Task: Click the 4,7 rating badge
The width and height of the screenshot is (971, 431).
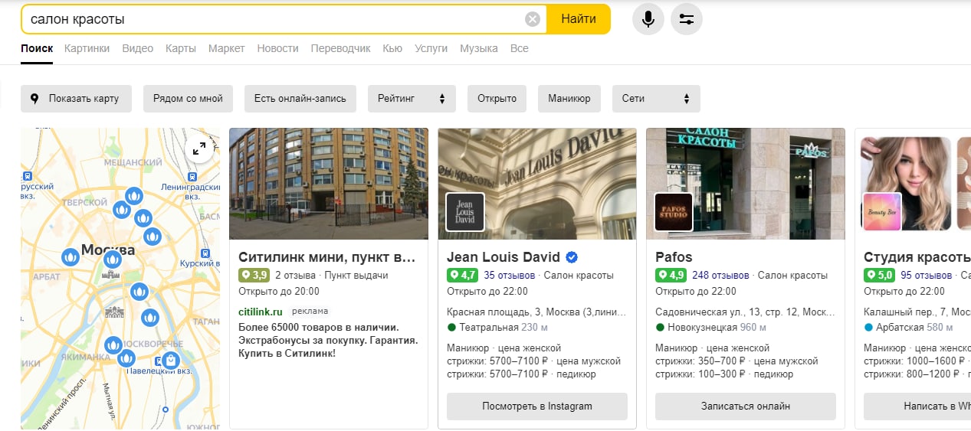Action: click(x=462, y=275)
